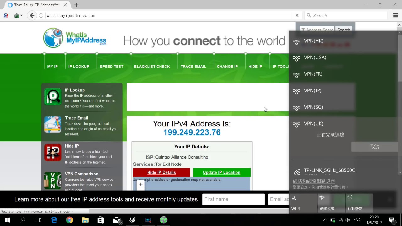Screen dimensions: 402x226
Task: Launch Google Chrome from the taskbar
Action: tap(69, 220)
